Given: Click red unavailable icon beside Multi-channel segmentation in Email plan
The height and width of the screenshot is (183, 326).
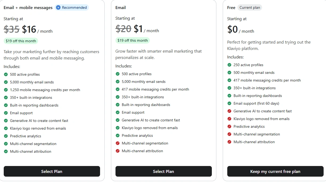Looking at the screenshot, I should [x=118, y=143].
